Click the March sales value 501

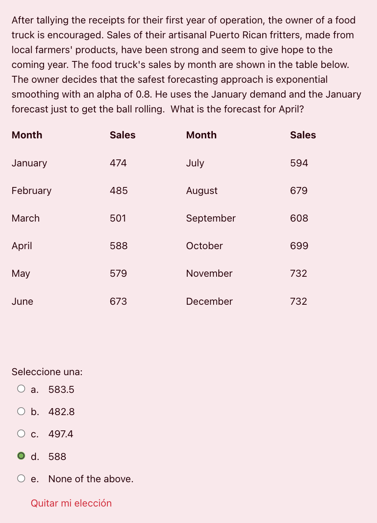[x=118, y=218]
